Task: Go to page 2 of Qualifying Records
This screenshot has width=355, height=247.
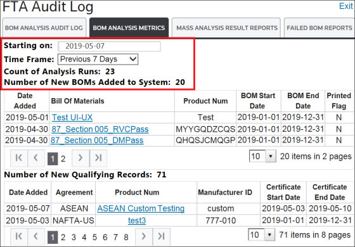Action: coord(63,237)
